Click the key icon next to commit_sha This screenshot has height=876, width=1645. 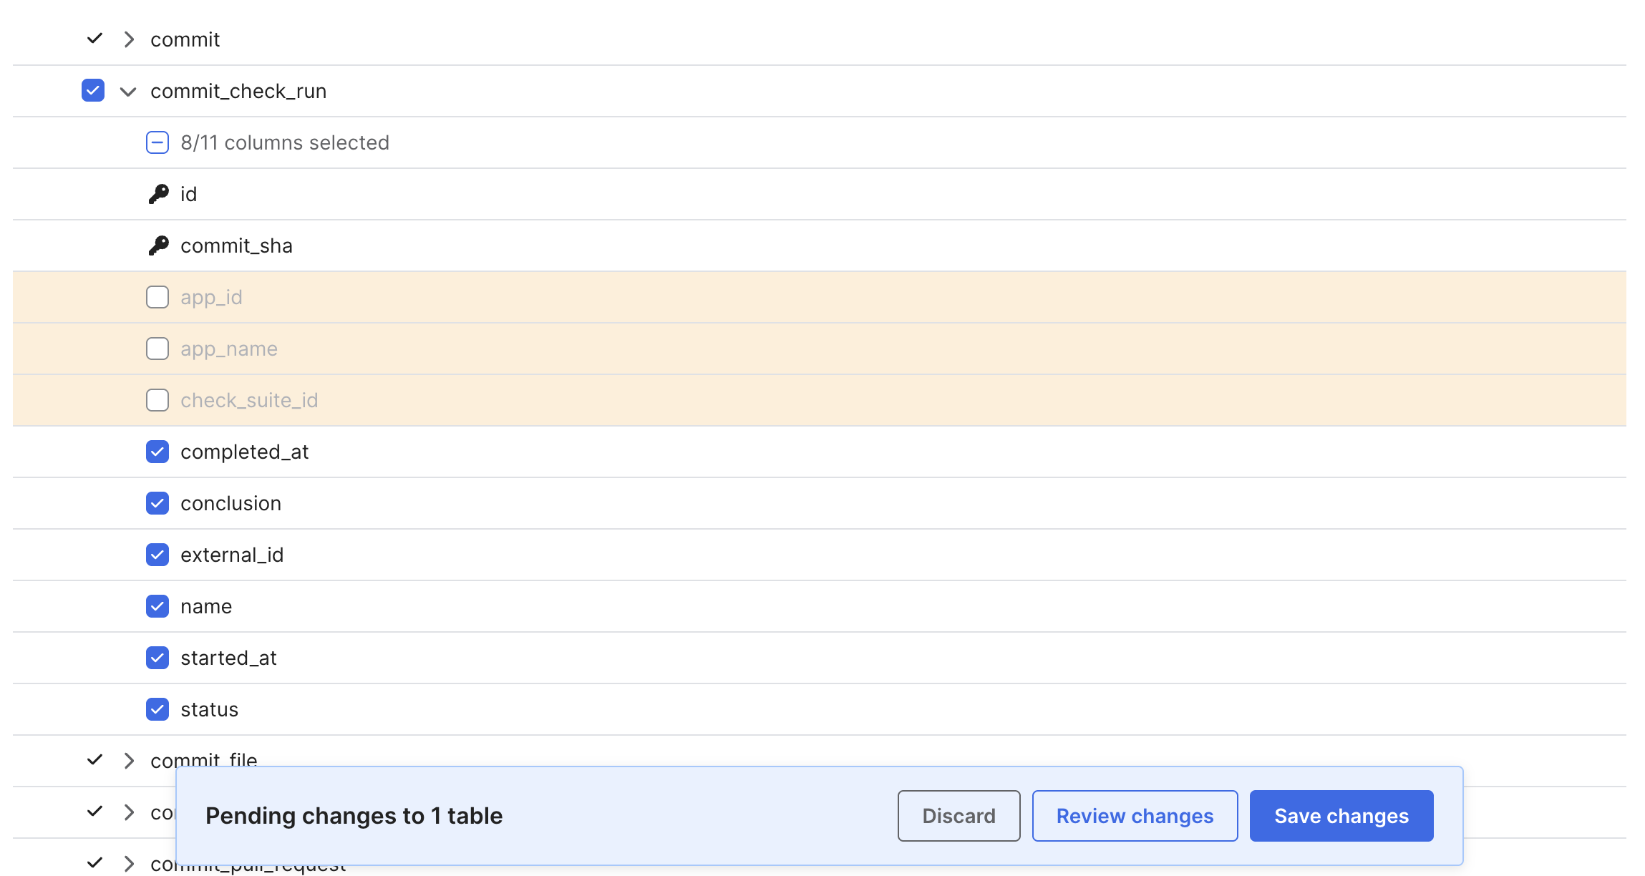click(x=160, y=245)
